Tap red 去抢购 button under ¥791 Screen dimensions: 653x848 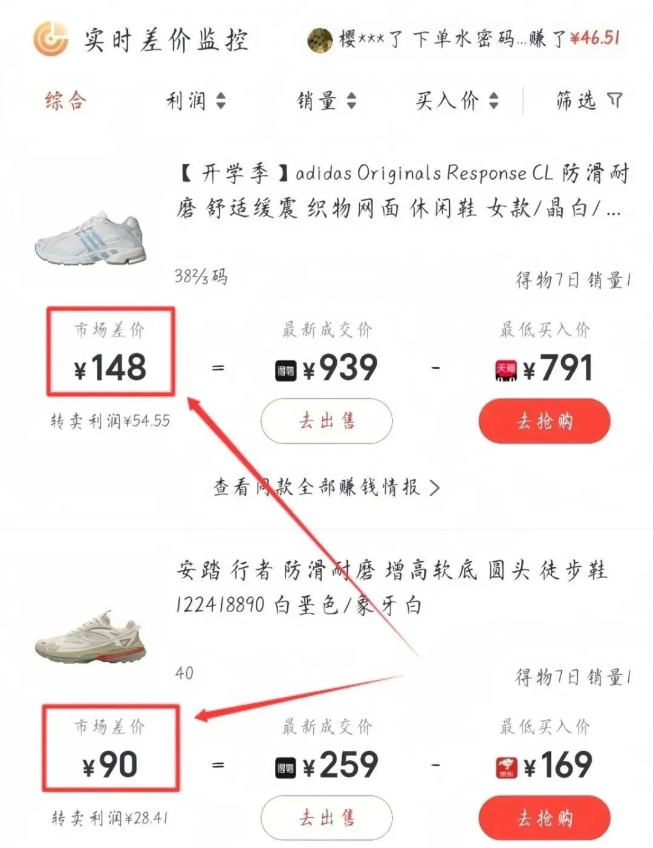point(544,421)
